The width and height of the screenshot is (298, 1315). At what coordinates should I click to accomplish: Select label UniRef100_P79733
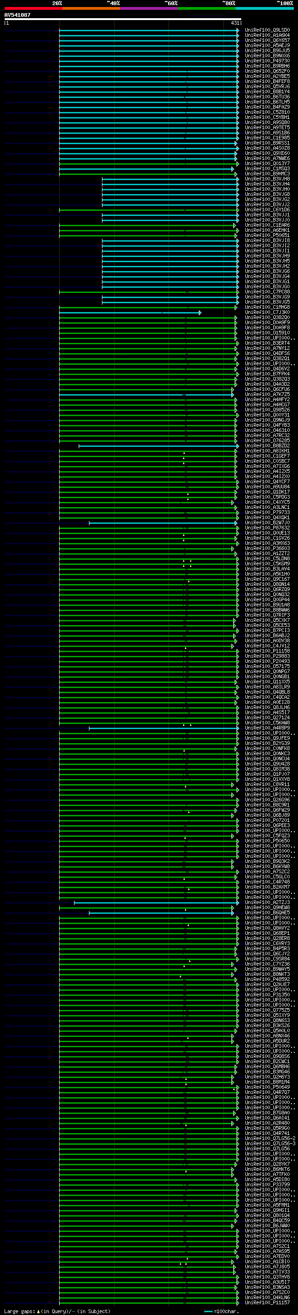pyautogui.click(x=267, y=513)
